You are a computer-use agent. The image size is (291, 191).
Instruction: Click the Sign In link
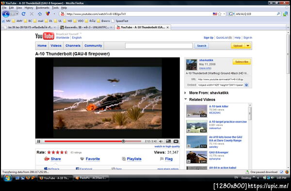point(247,38)
